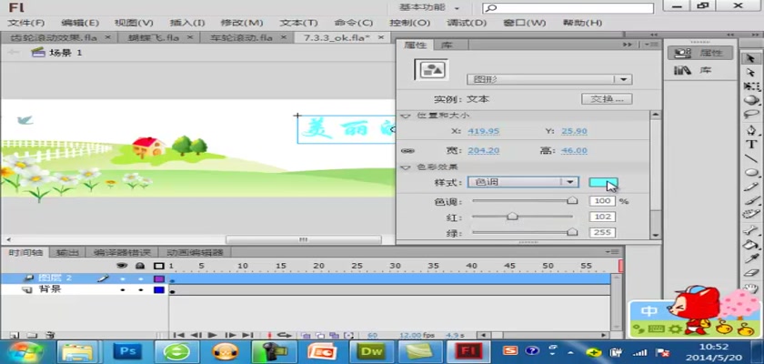Viewport: 764px width, 364px height.
Task: Open Photoshop from the taskbar
Action: pyautogui.click(x=128, y=349)
